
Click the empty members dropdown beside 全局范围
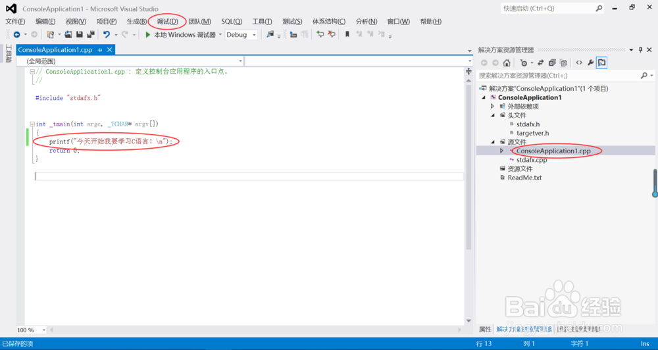coord(359,61)
